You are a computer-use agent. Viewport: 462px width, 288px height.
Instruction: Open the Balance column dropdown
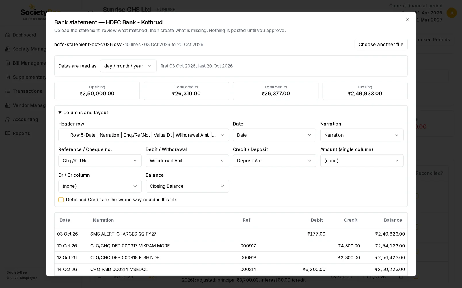click(187, 186)
